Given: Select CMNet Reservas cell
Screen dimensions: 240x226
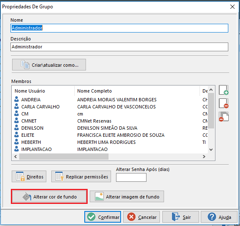Looking at the screenshot, I should (94, 121).
